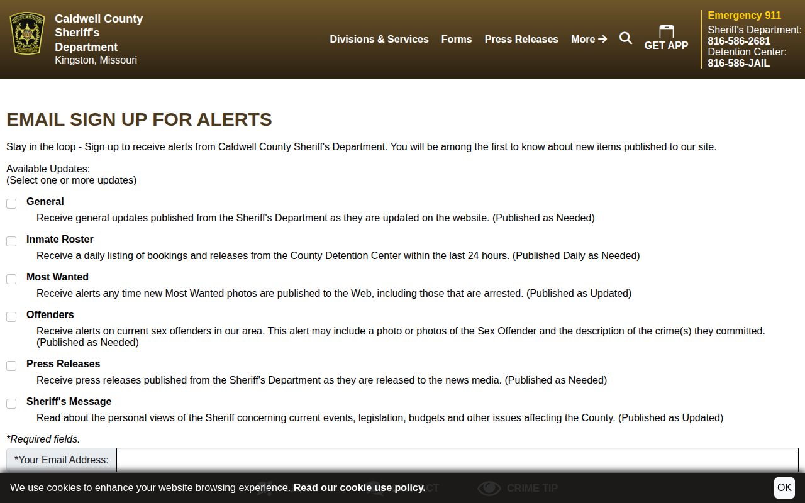The height and width of the screenshot is (503, 805).
Task: Click the Offenders label text
Action: click(50, 314)
